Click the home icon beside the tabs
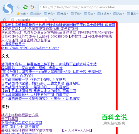 (x=5, y=20)
